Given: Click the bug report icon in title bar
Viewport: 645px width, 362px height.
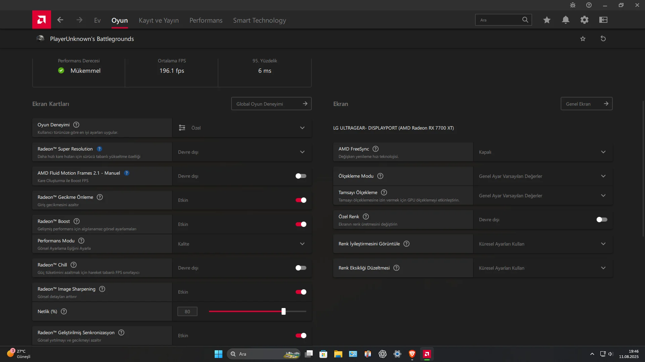Looking at the screenshot, I should 573,5.
